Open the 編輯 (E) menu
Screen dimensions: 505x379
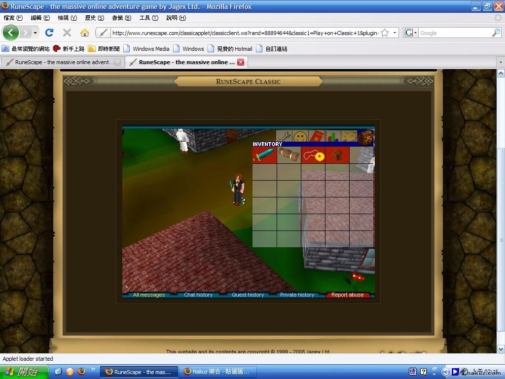40,18
